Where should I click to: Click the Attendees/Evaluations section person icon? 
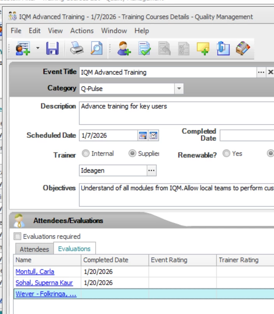point(19,221)
